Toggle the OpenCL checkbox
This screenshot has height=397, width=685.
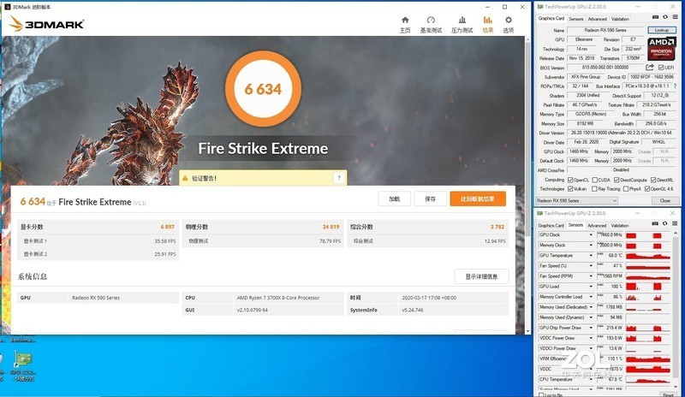click(x=570, y=180)
